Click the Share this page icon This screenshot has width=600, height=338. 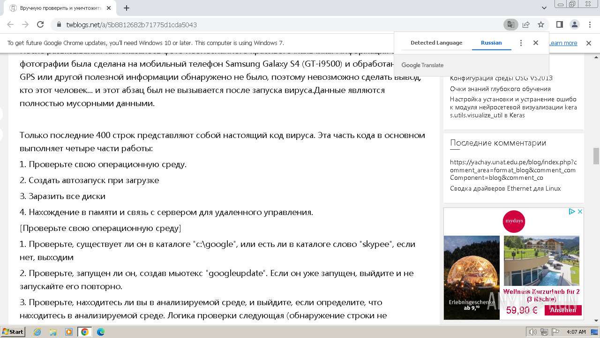point(526,24)
